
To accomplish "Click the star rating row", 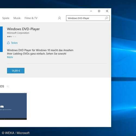I will [x=12, y=37].
